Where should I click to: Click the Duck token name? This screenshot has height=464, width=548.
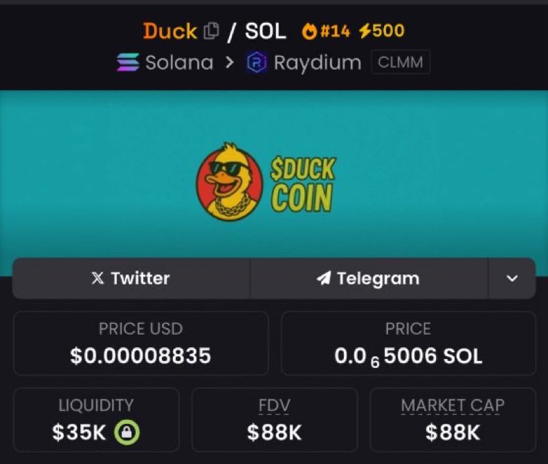coord(170,30)
